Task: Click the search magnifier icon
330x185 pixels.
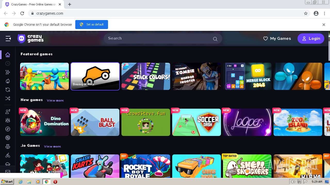Action: 215,39
